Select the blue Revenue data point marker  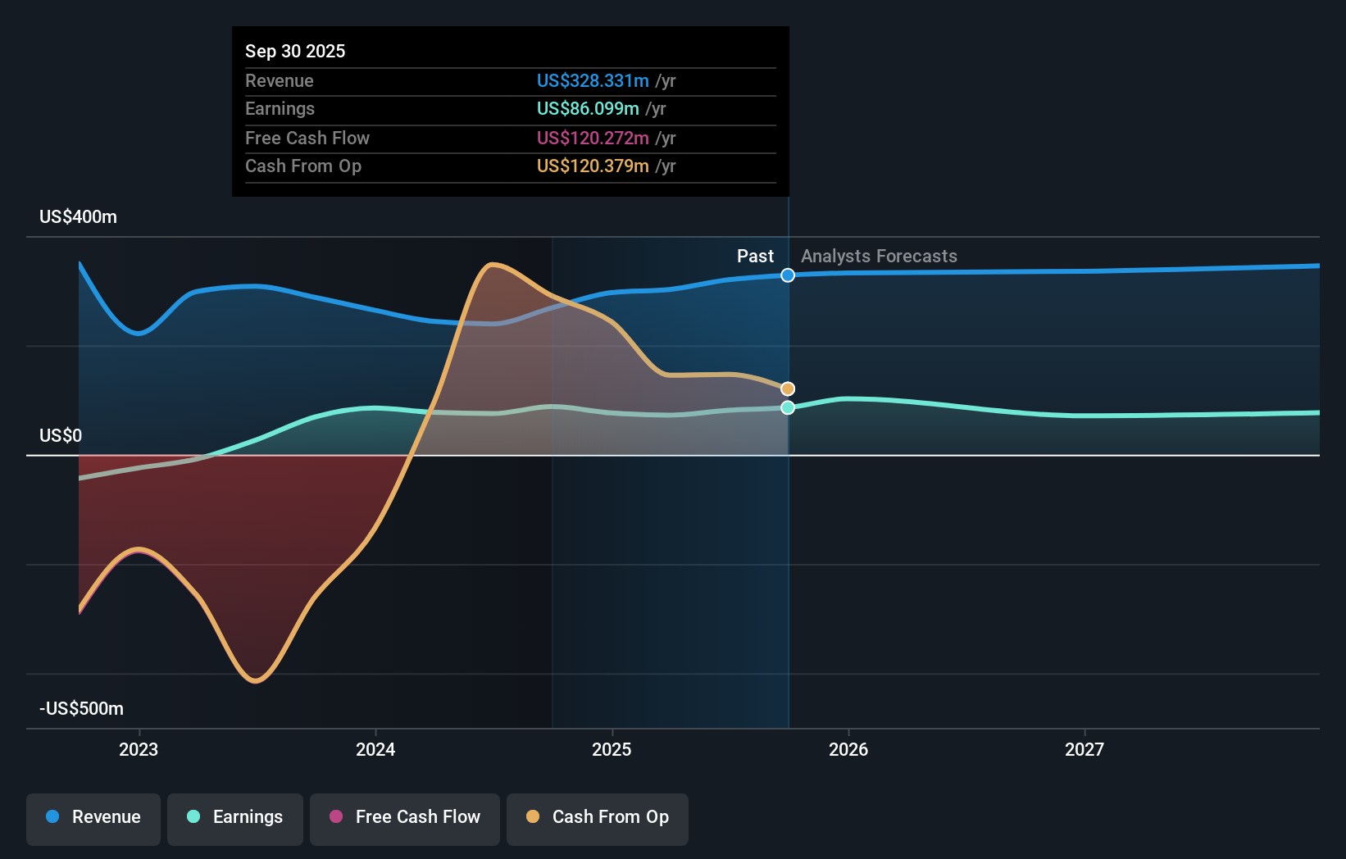(x=788, y=275)
